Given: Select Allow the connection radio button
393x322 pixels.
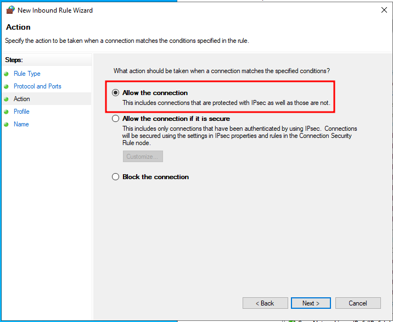Looking at the screenshot, I should tap(115, 93).
